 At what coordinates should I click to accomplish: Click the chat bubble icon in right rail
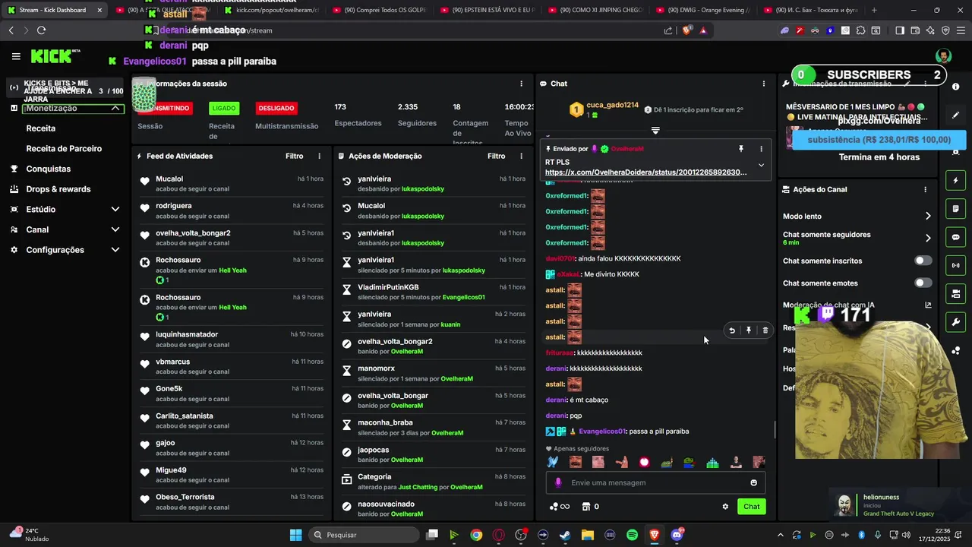956,237
